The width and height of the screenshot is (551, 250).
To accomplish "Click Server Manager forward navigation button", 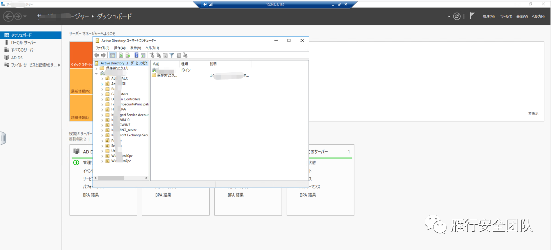I will (x=18, y=16).
